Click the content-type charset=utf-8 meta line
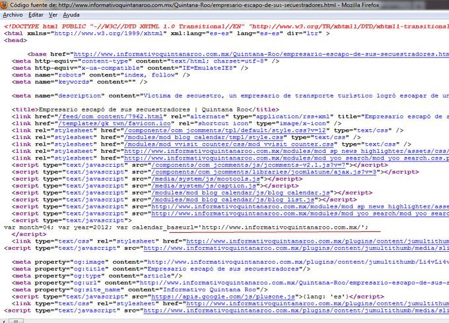The height and width of the screenshot is (323, 449). (x=145, y=61)
